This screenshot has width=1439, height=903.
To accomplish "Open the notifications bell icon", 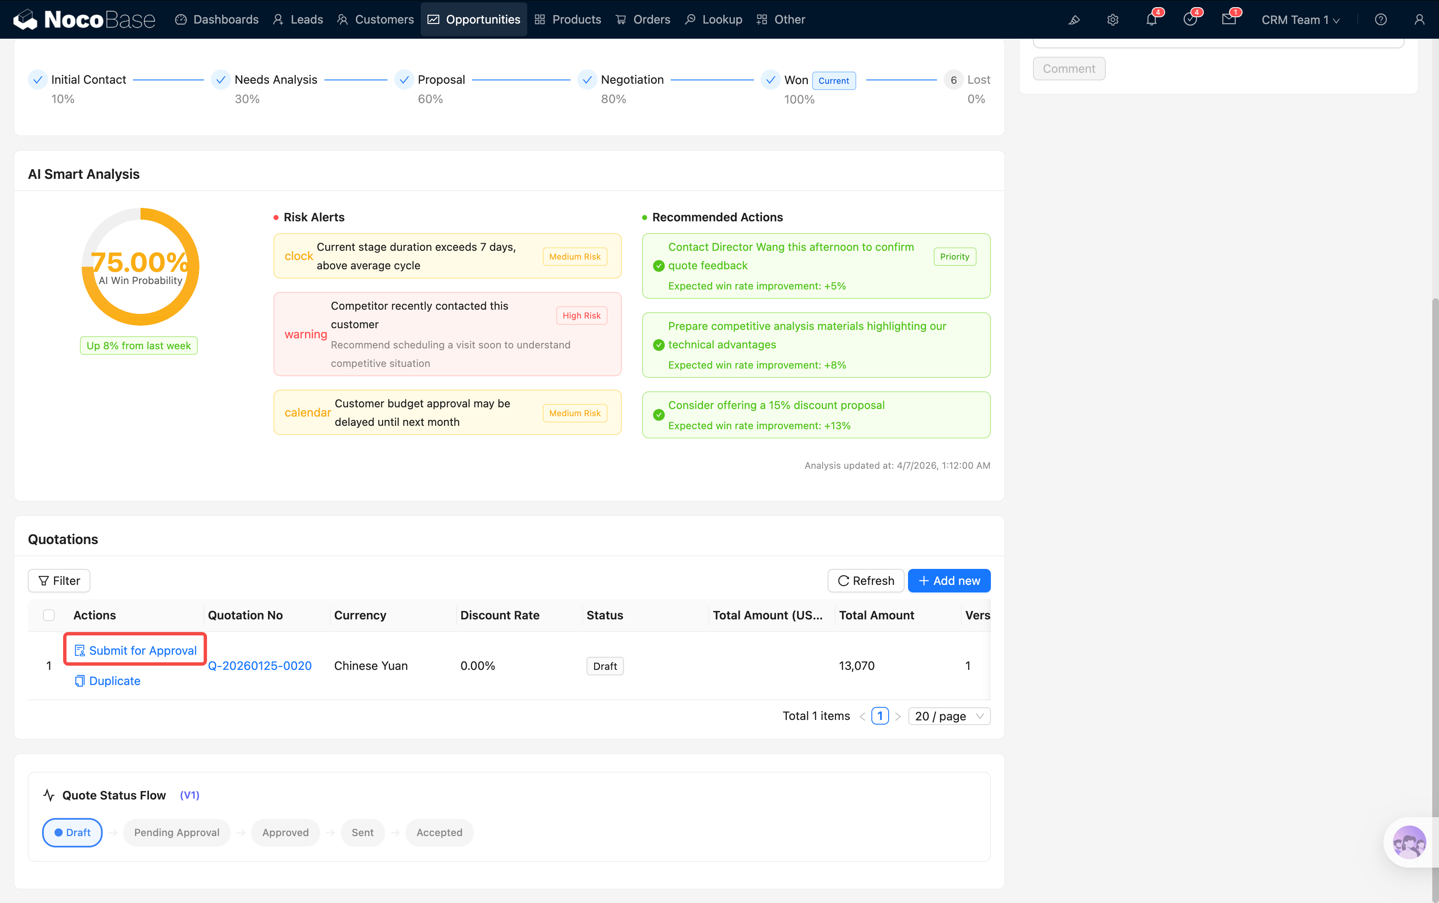I will click(x=1151, y=20).
